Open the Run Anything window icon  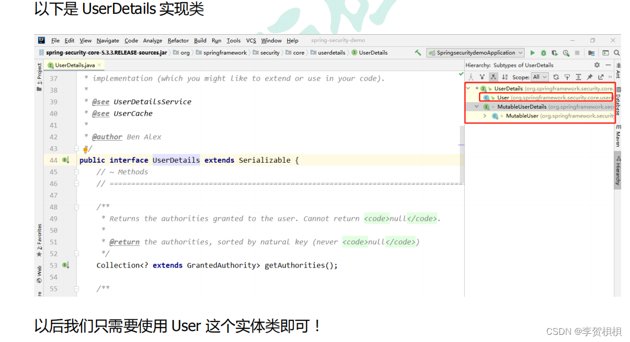606,52
